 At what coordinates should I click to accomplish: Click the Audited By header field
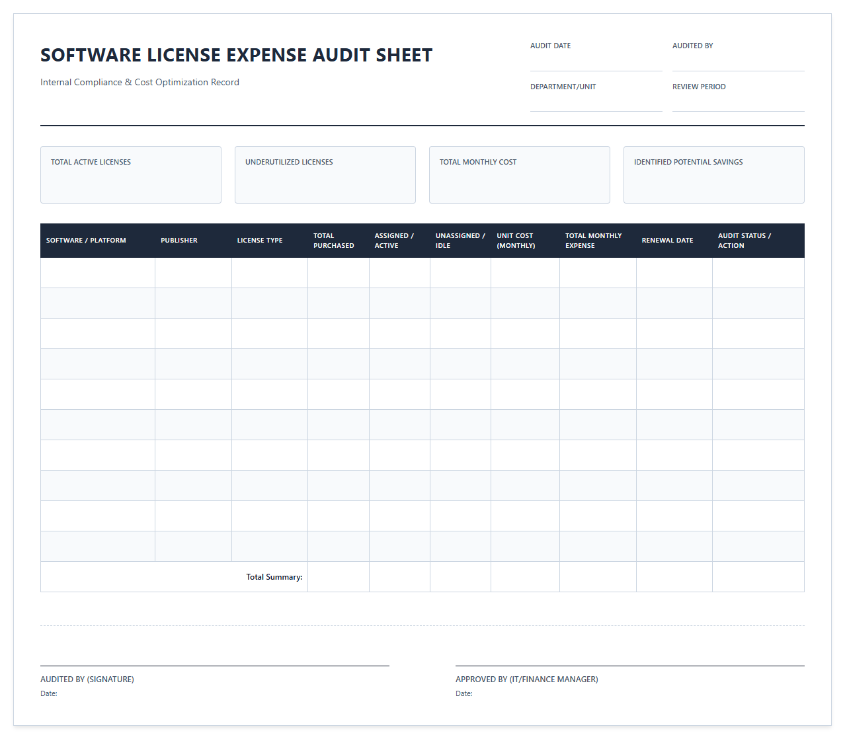click(x=738, y=61)
